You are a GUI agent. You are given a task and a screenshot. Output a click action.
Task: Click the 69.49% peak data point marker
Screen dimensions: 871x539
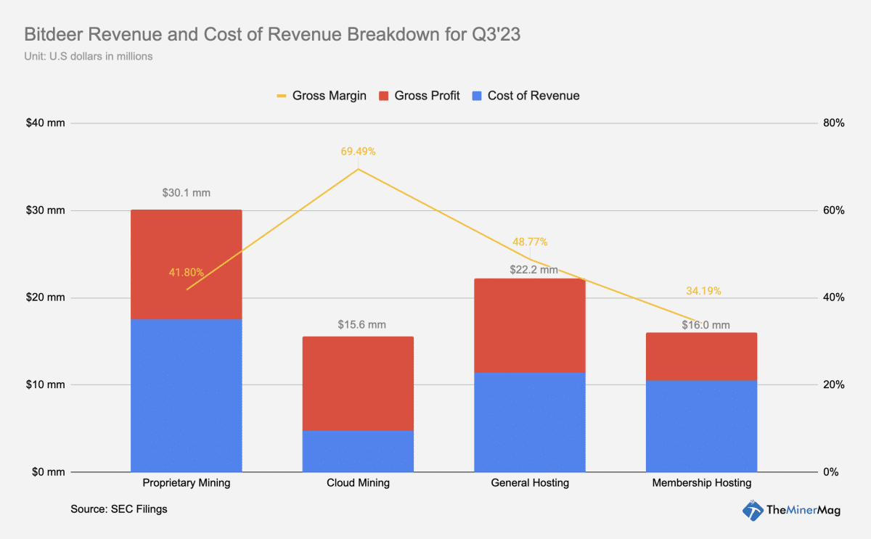(x=358, y=169)
